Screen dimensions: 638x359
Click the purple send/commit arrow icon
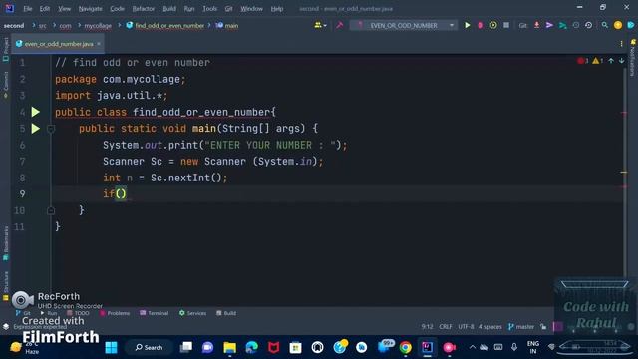pyautogui.click(x=549, y=25)
